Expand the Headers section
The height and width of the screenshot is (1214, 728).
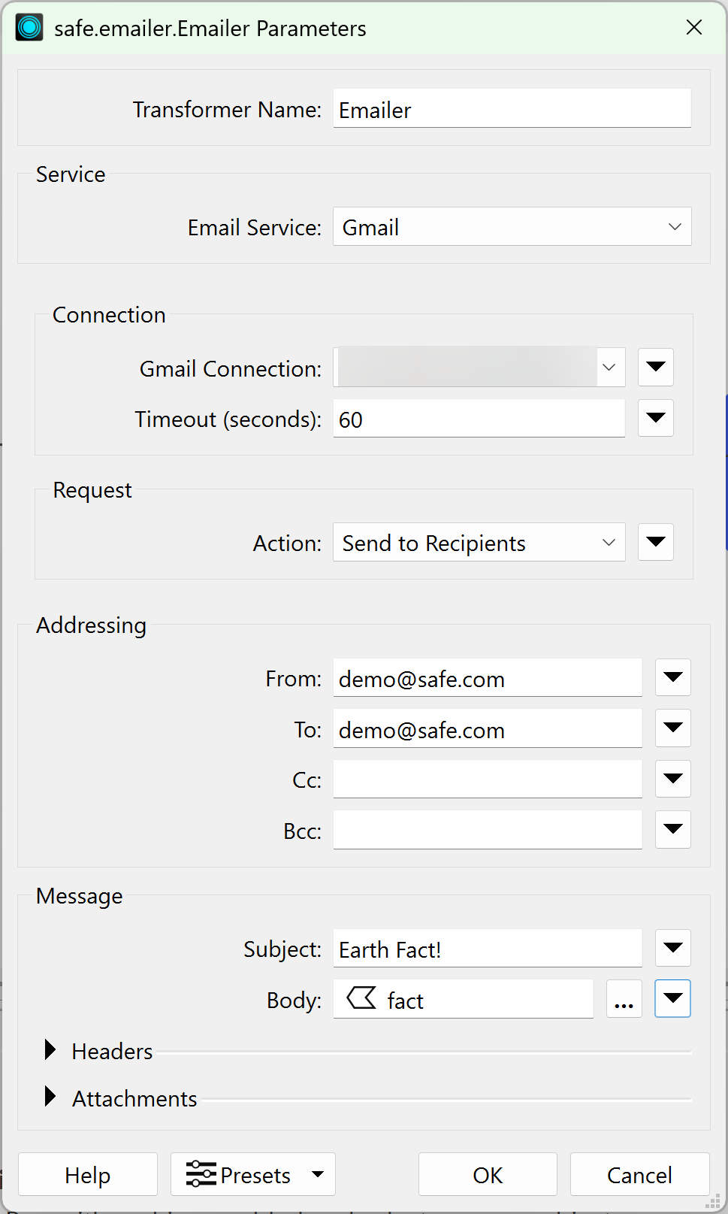pyautogui.click(x=50, y=1050)
